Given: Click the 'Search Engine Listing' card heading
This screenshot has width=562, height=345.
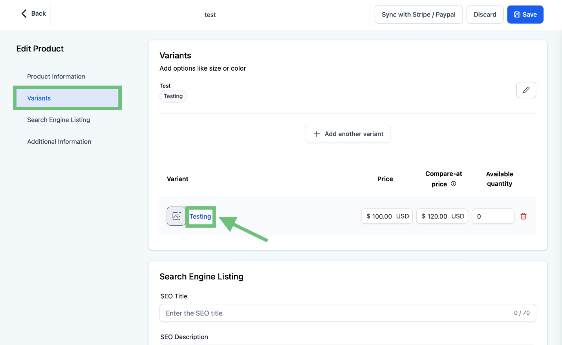Looking at the screenshot, I should click(x=201, y=277).
